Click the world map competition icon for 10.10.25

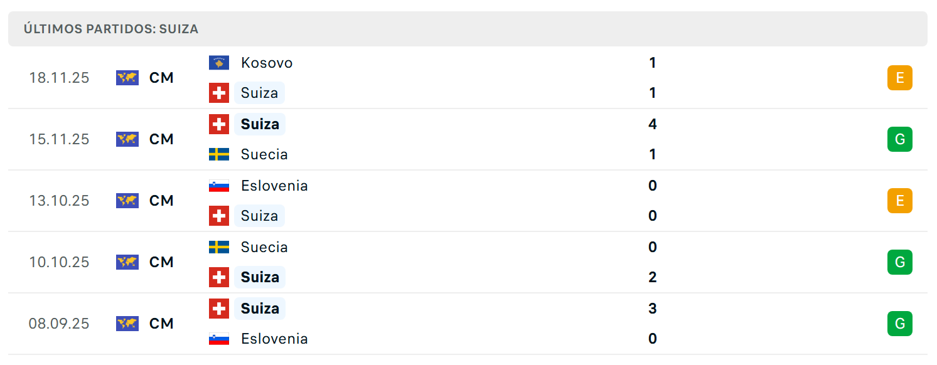(127, 262)
